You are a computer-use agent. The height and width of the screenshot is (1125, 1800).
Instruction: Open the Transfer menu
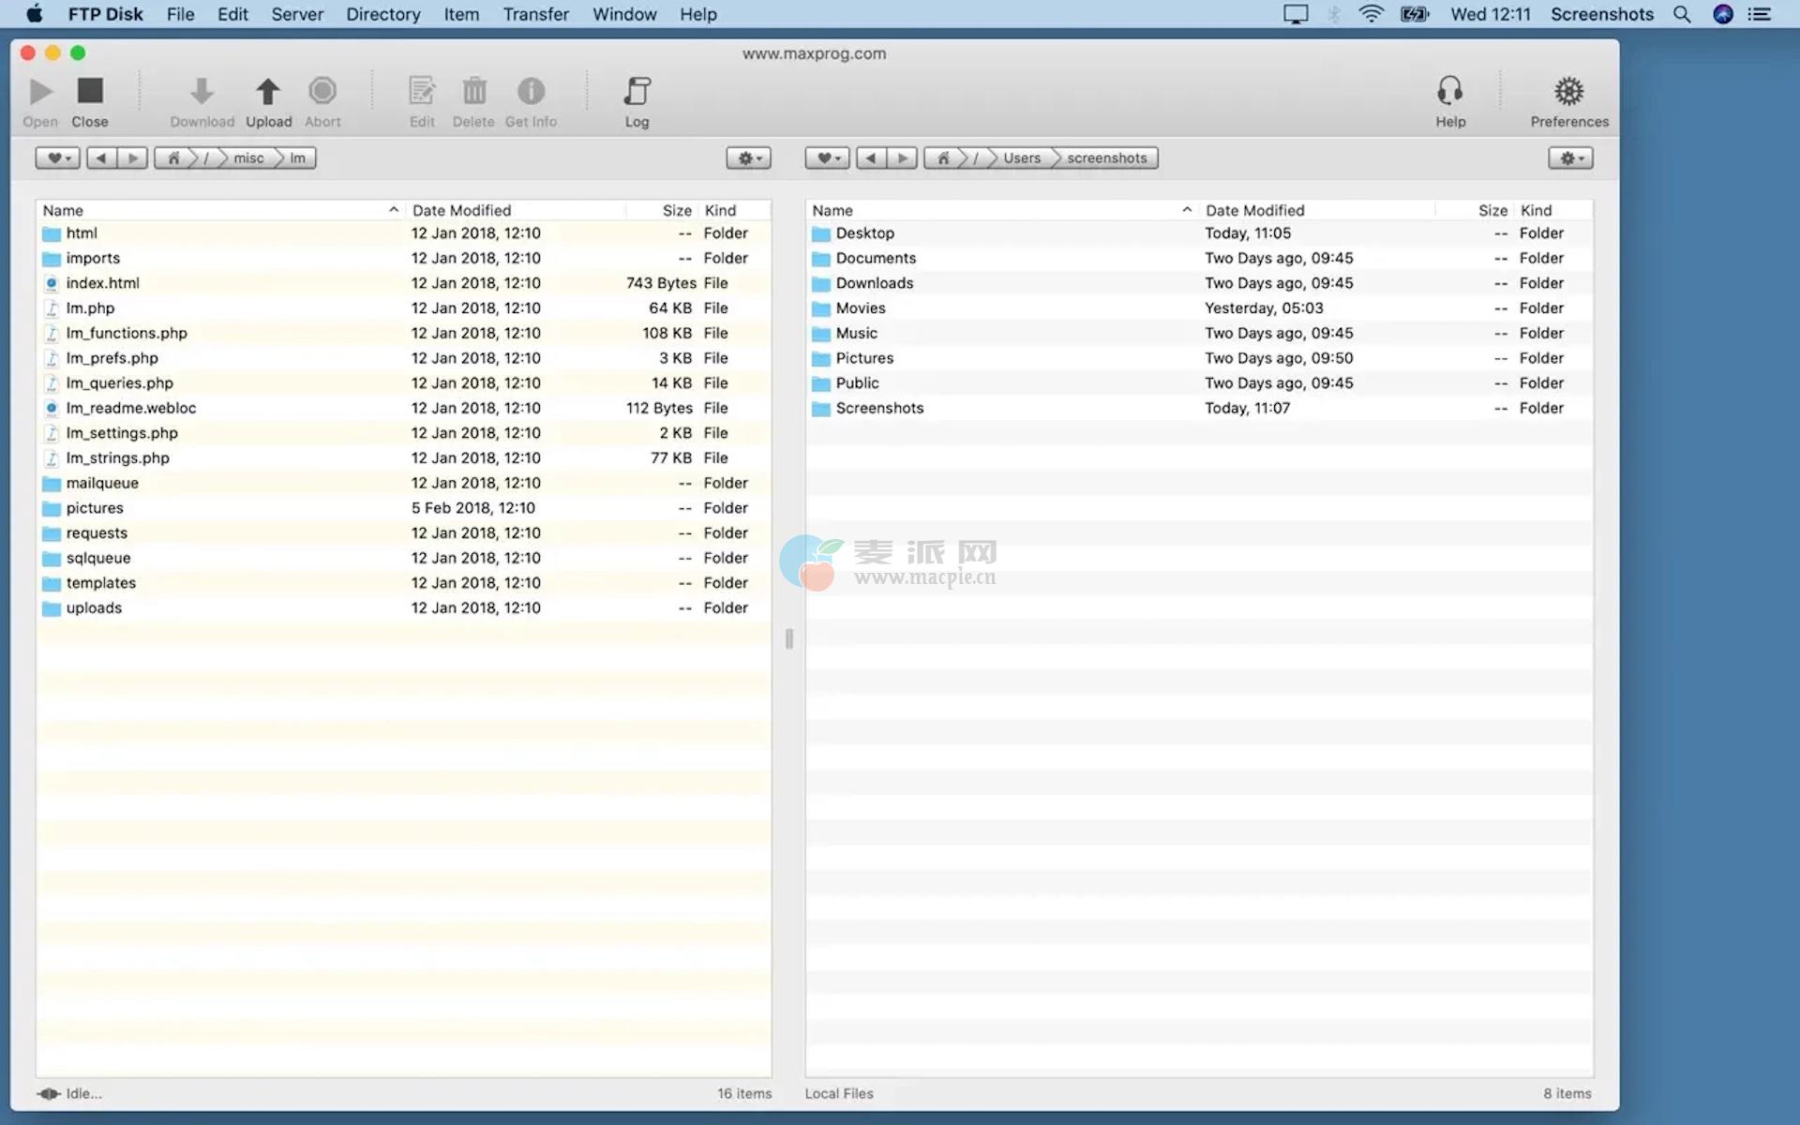pos(535,14)
